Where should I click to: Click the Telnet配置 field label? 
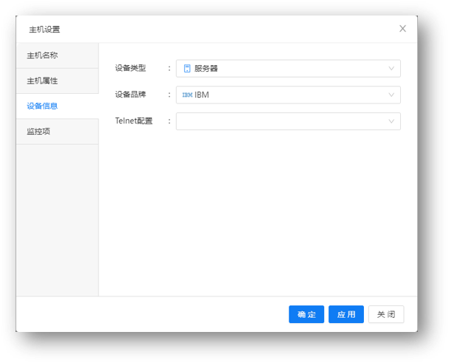point(134,121)
